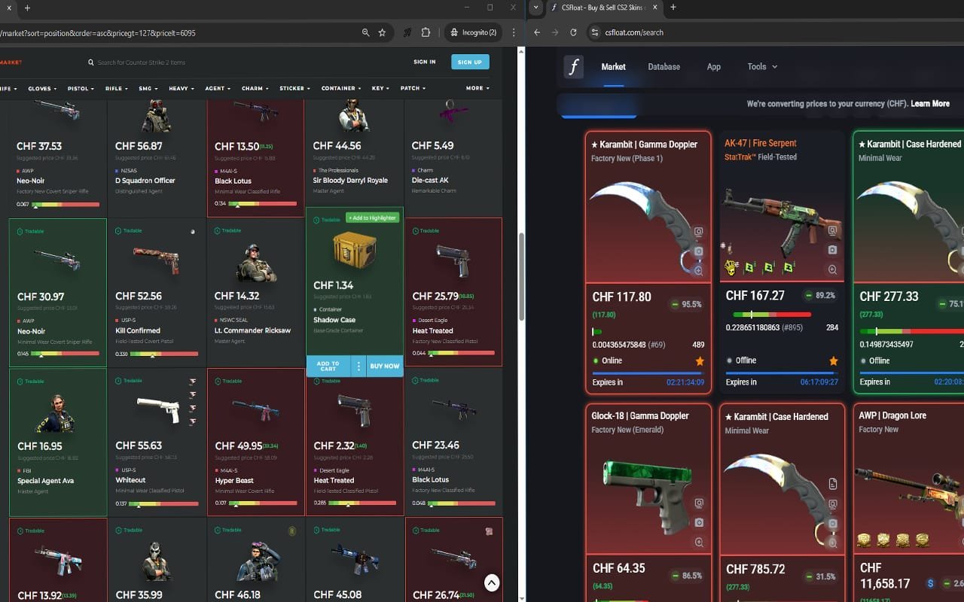Image resolution: width=964 pixels, height=602 pixels.
Task: Open site info icon beside csfloat.com URL
Action: (594, 32)
